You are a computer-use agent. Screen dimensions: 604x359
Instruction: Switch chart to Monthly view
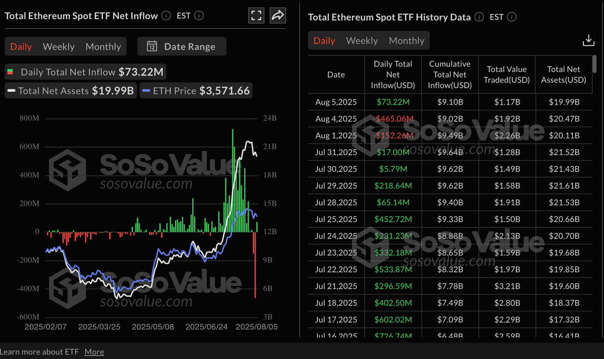point(103,47)
